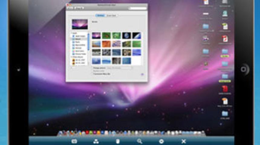Screen dimensions: 260x145
Task: Toggle the Translucent Menu Bar checkbox
Action: (x=93, y=74)
